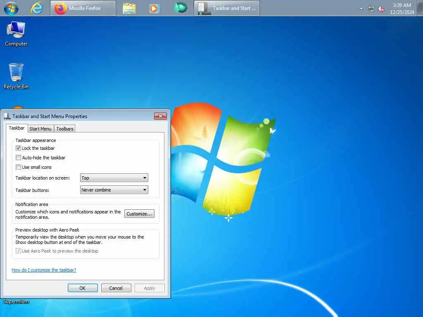
Task: Select the Supermium desktop shortcut label
Action: click(16, 301)
